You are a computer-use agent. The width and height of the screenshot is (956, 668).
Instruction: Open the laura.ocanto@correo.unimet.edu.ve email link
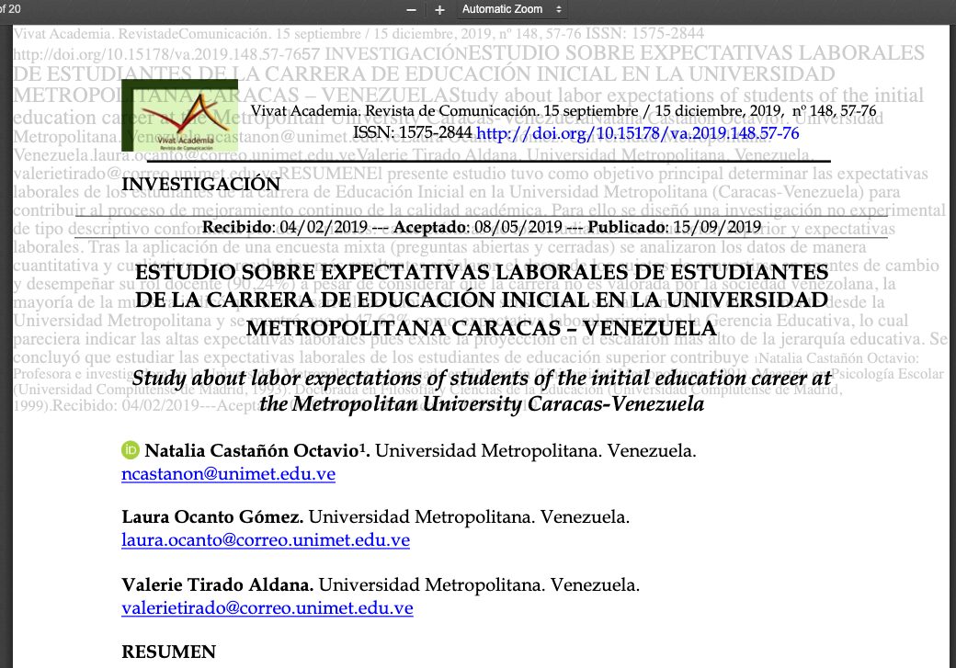pyautogui.click(x=266, y=540)
